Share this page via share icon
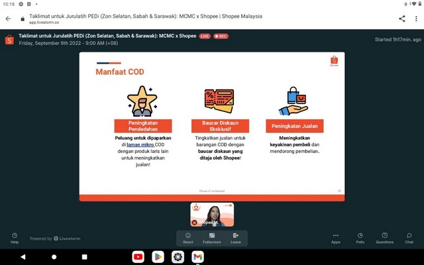424x265 pixels. coord(401,19)
